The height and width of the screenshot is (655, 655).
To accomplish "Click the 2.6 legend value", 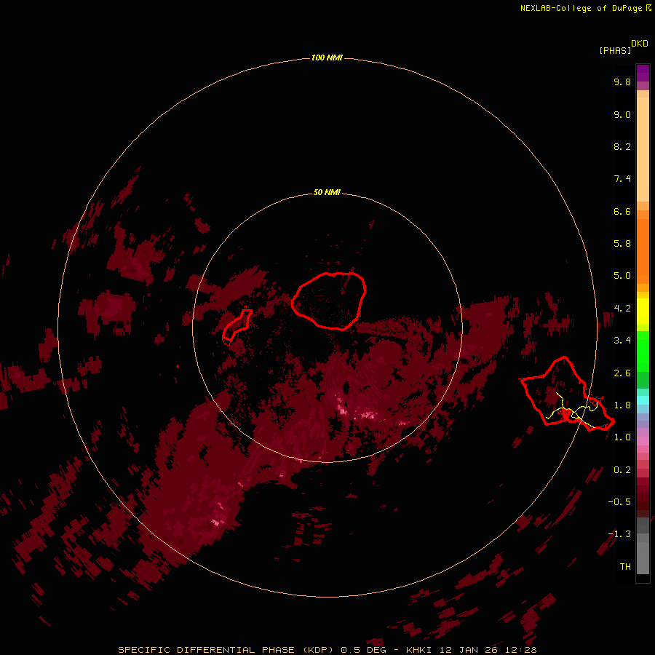I will (x=622, y=373).
